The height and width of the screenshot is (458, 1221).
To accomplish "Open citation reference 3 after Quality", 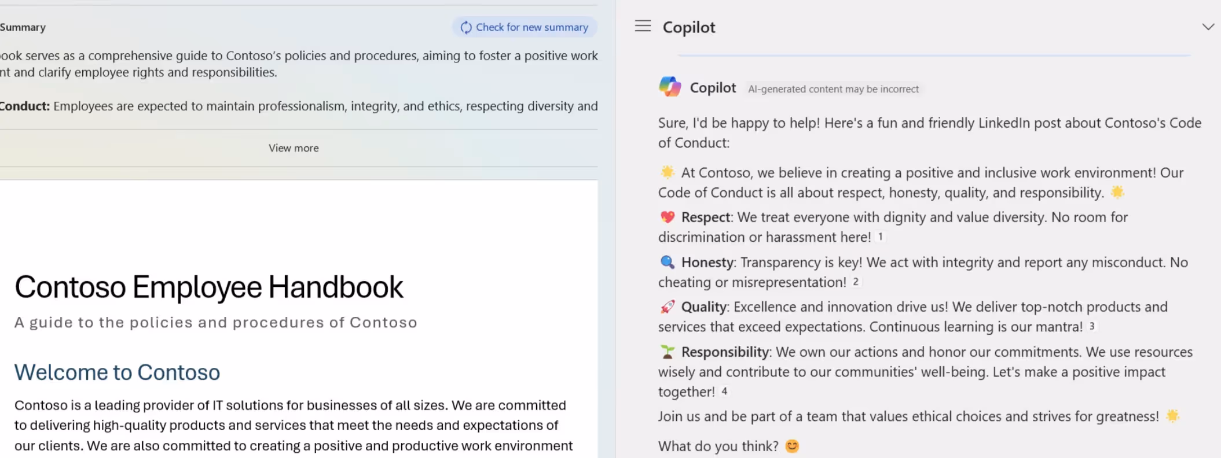I will tap(1092, 326).
